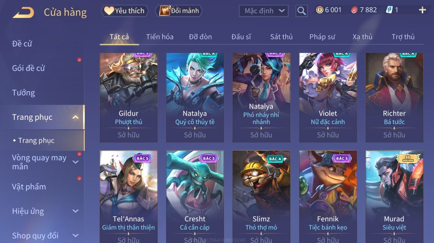The height and width of the screenshot is (243, 434).
Task: Open Gói đề cử in the sidebar
Action: [x=28, y=68]
